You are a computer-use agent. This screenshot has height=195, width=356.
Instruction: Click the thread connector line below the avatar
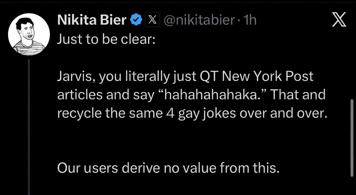click(29, 125)
